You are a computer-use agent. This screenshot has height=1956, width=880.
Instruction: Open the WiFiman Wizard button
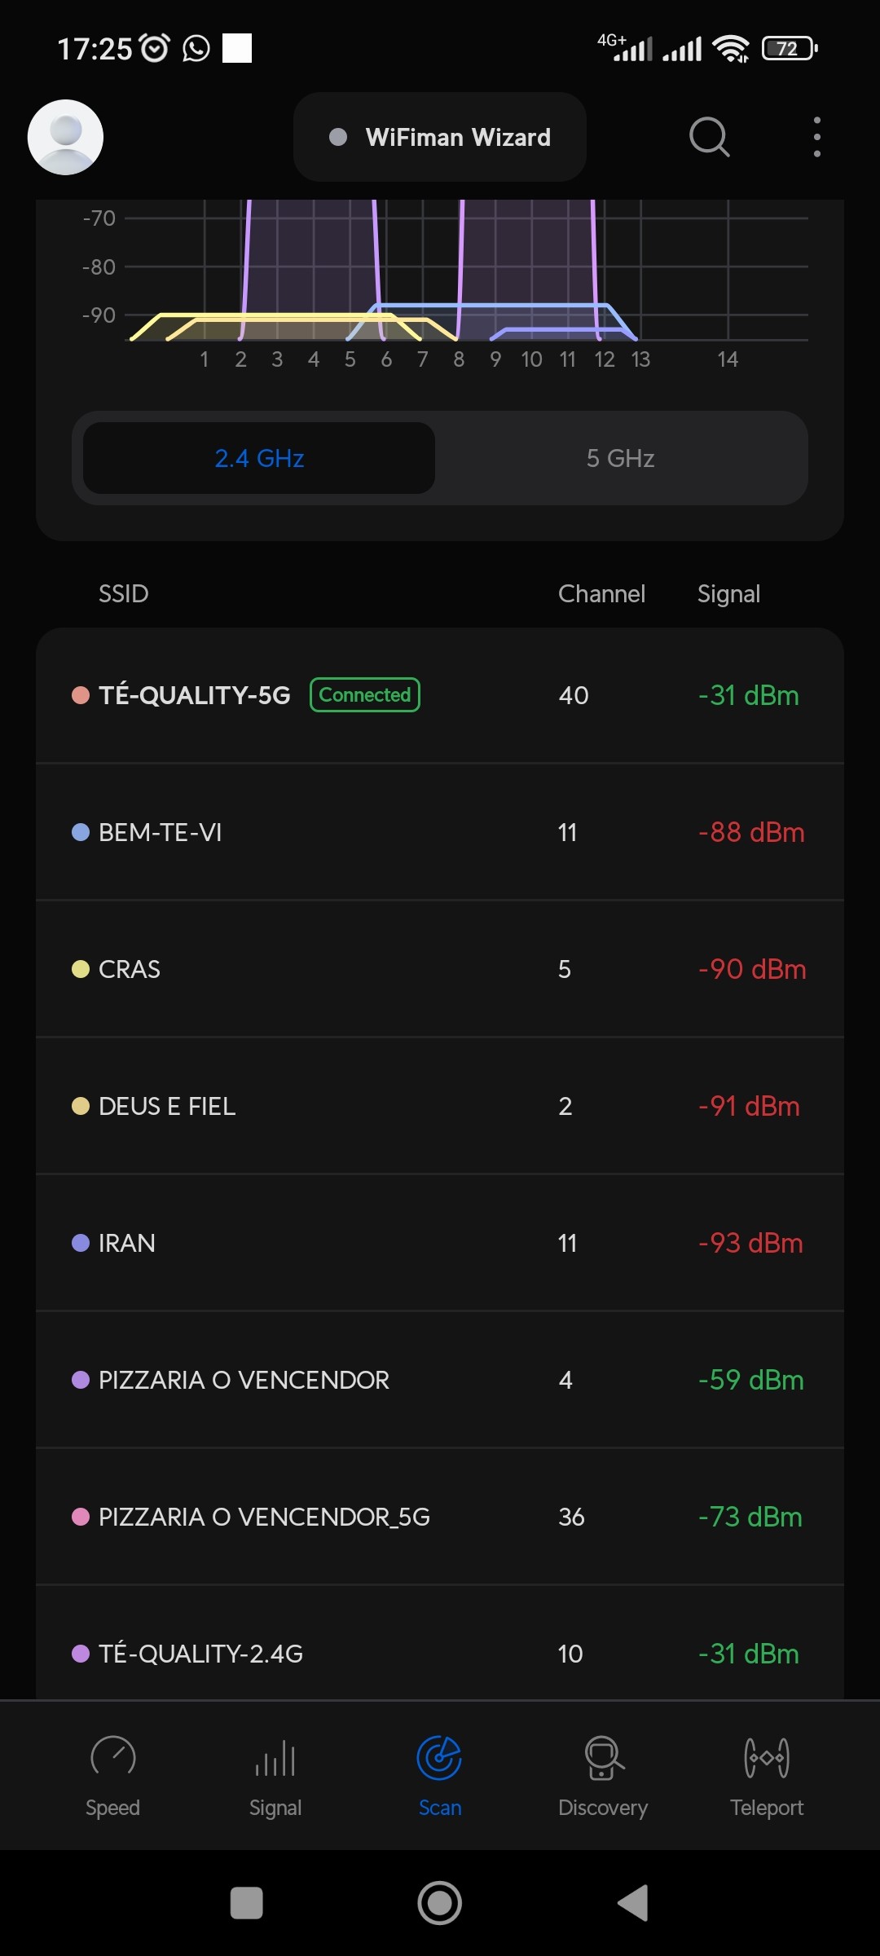(440, 137)
